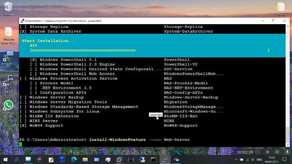Click the green cursor block at prompt
292x164 pixels.
21,144
